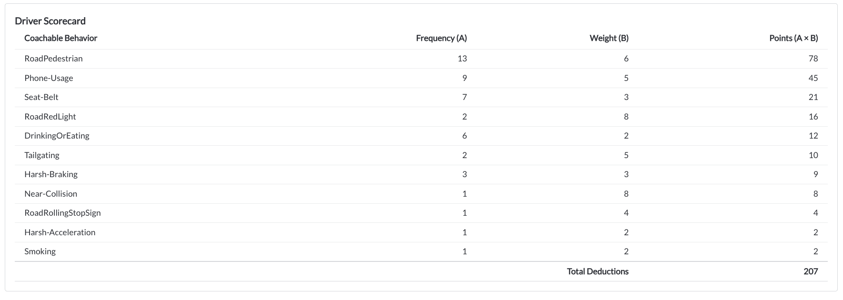843x300 pixels.
Task: Click the DrinkingOrEating behavior label
Action: click(57, 136)
